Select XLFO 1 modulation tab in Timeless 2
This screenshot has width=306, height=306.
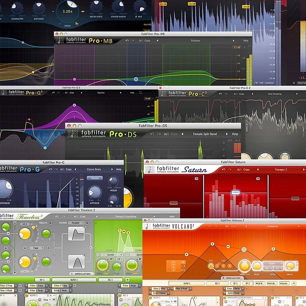point(74,280)
